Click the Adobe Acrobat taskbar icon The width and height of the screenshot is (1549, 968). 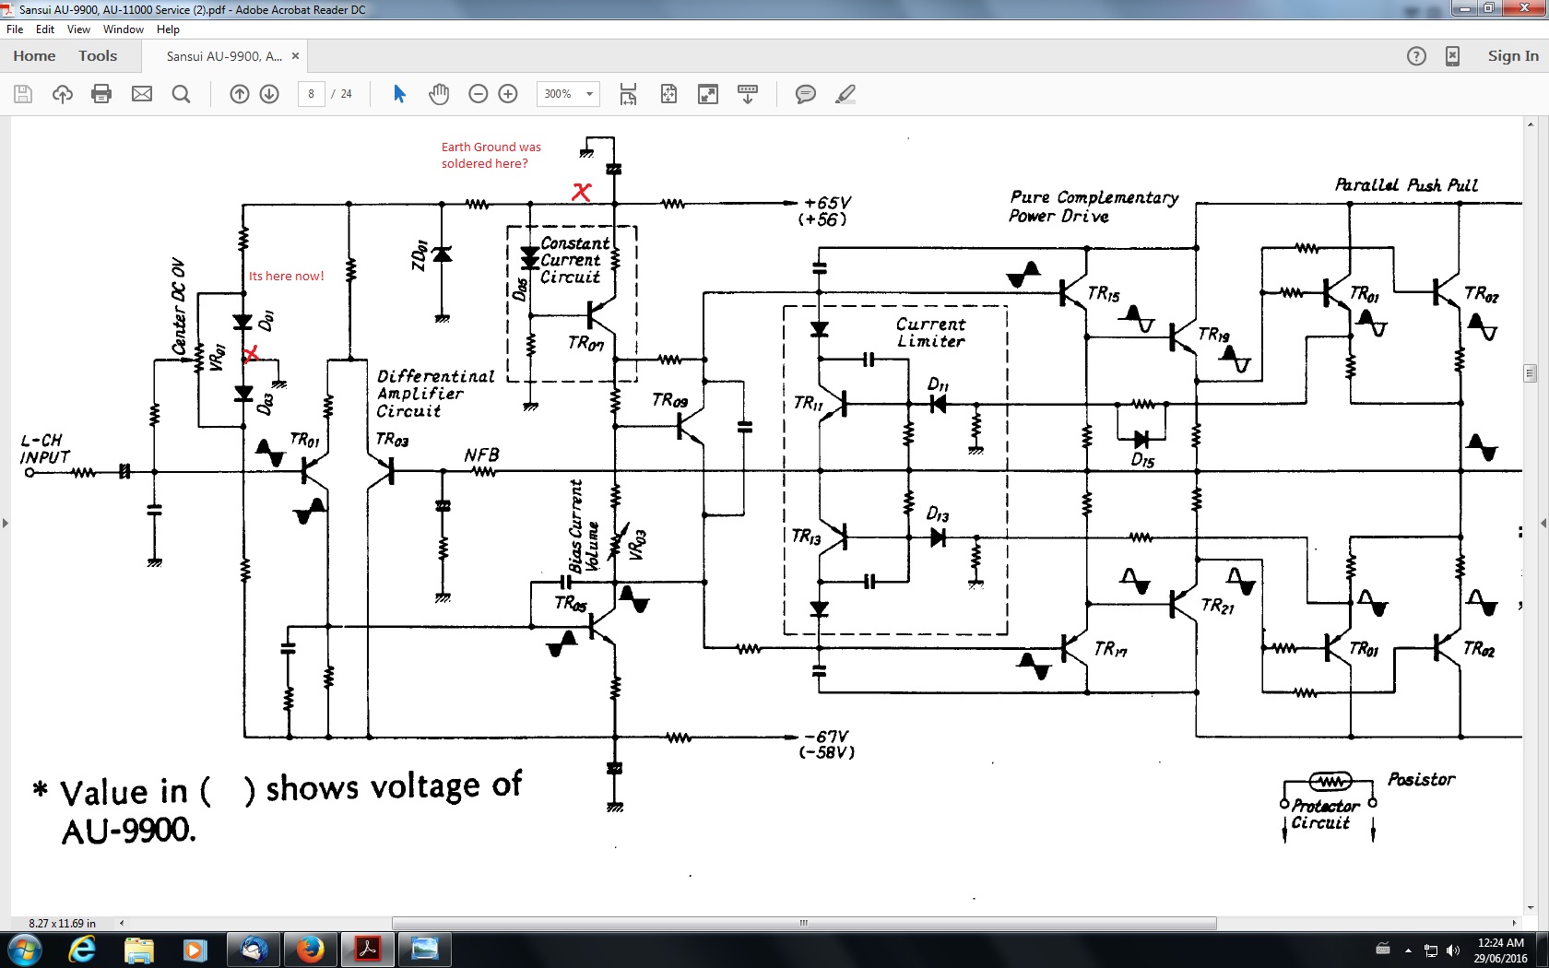(x=368, y=950)
